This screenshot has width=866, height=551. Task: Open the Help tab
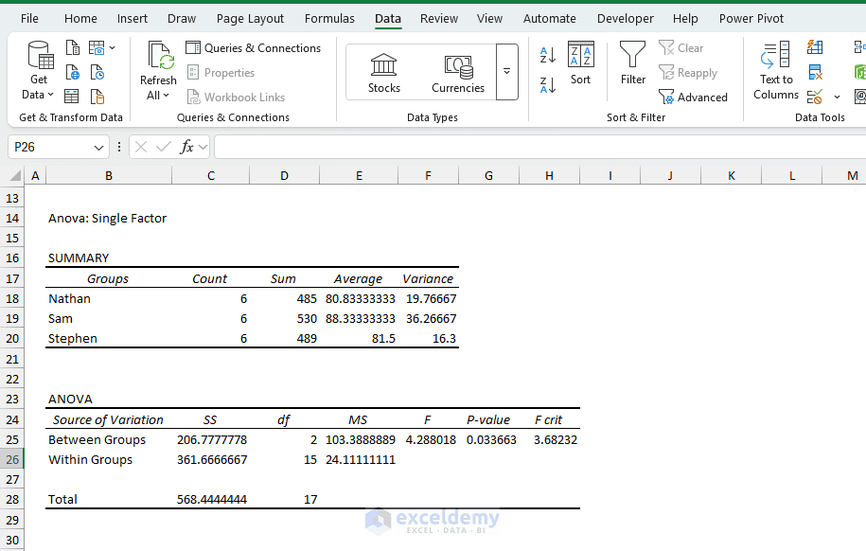[685, 19]
